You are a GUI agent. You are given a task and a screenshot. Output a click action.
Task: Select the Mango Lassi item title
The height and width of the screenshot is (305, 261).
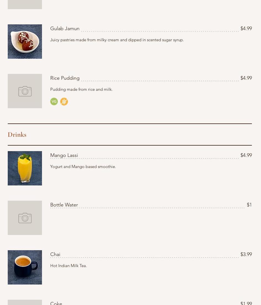click(x=64, y=155)
